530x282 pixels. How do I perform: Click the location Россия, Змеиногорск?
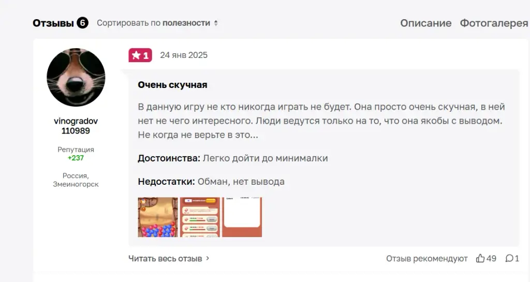click(76, 180)
